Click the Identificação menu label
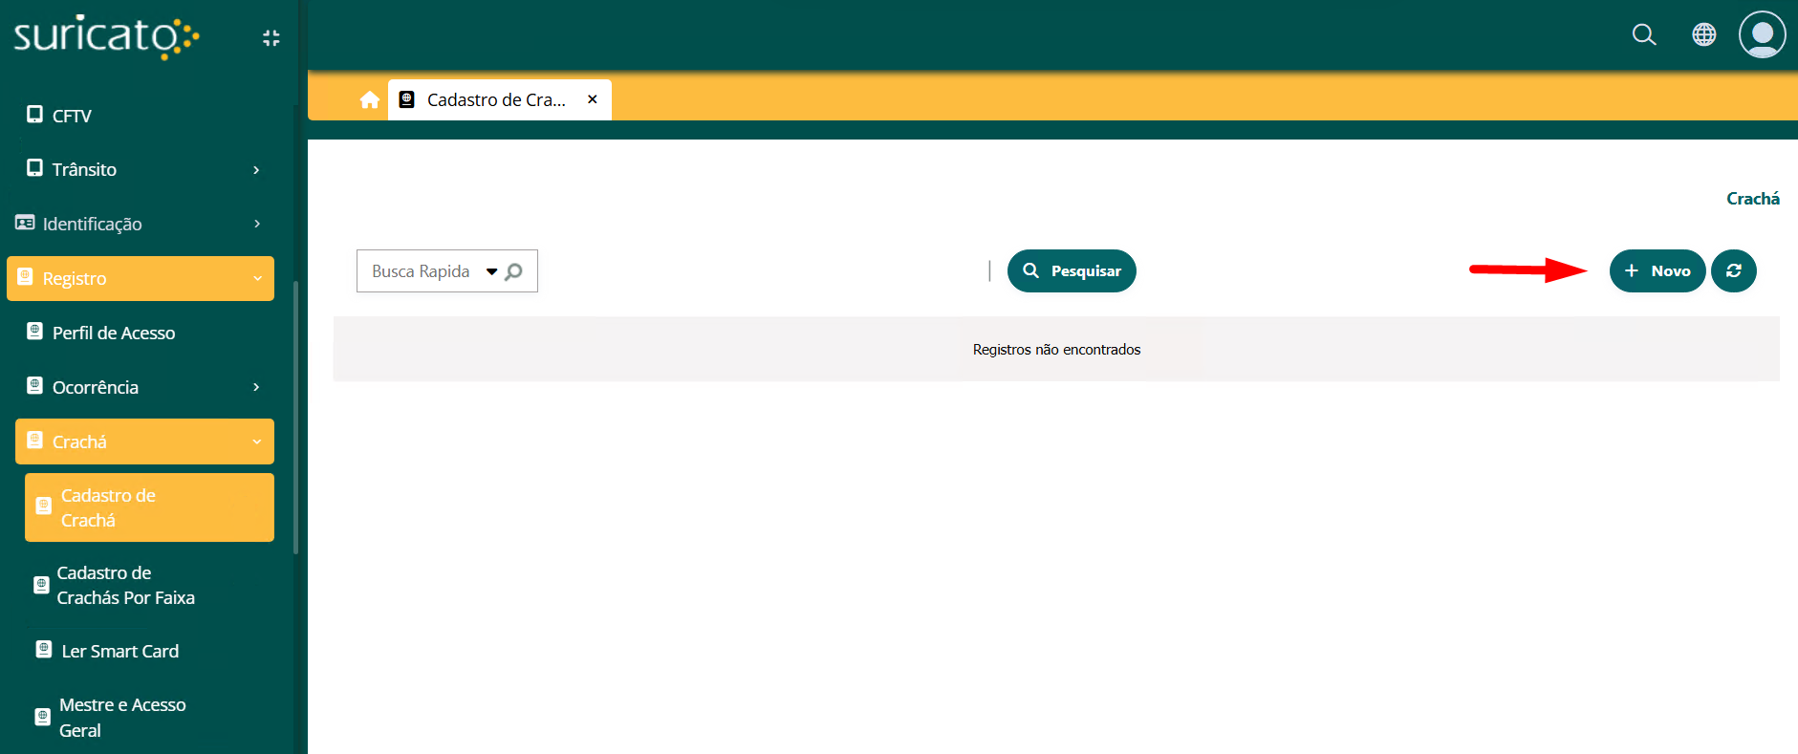 (x=93, y=224)
